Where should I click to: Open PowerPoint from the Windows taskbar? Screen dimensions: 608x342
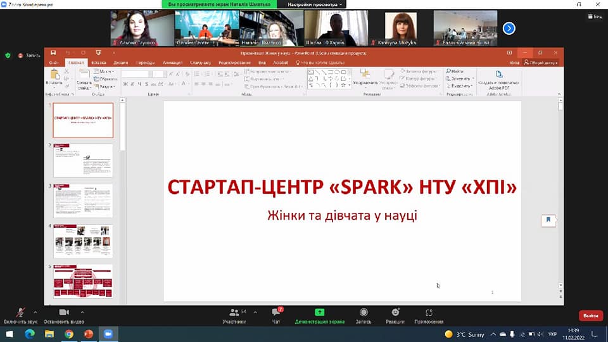pos(88,334)
